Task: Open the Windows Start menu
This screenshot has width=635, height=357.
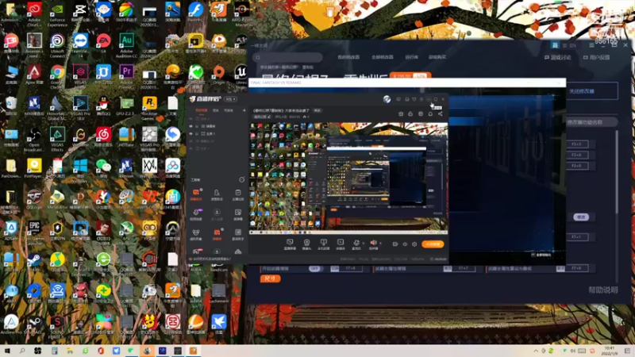Action: tap(6, 351)
